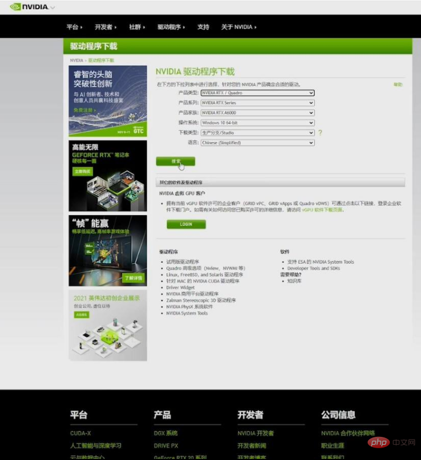Click 了解详情 button in gaming banner
Viewport: 421px width, 460px height.
coord(134,278)
